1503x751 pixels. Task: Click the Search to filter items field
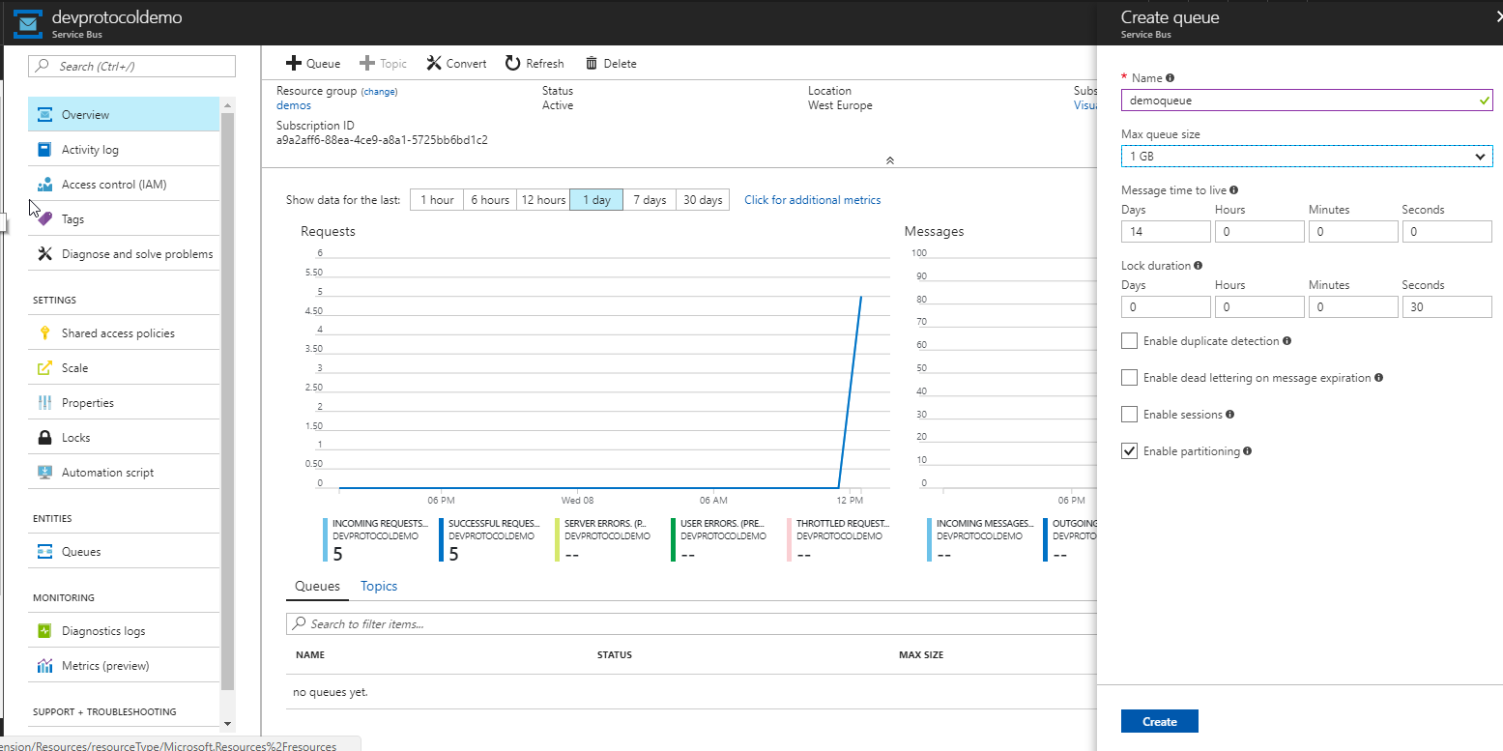[x=691, y=624]
